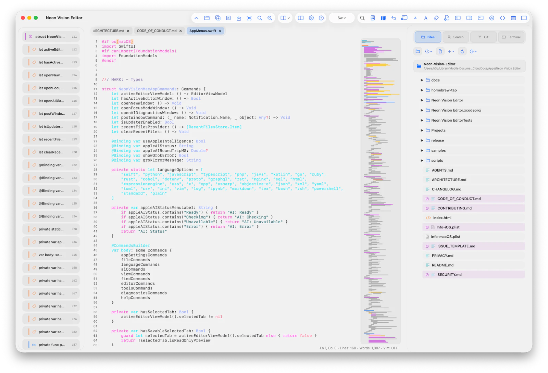Image resolution: width=548 pixels, height=373 pixels.
Task: Toggle left sidebar panel icon
Action: (x=458, y=18)
